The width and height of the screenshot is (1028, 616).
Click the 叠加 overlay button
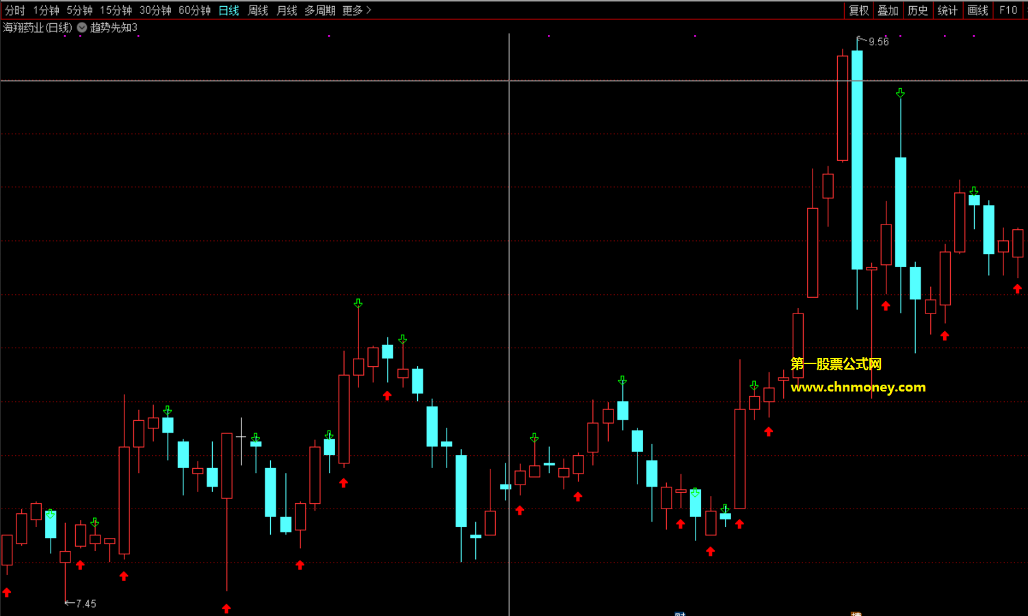tap(888, 10)
